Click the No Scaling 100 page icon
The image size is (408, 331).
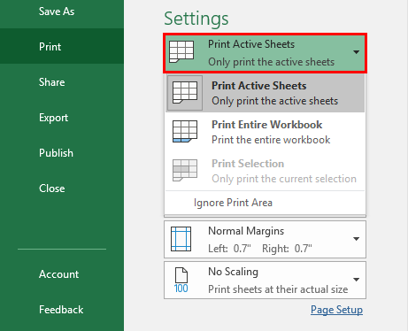(x=181, y=281)
